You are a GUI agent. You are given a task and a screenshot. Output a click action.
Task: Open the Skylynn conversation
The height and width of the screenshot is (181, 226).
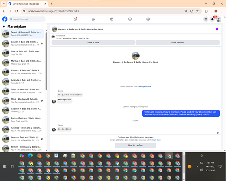tap(23, 148)
